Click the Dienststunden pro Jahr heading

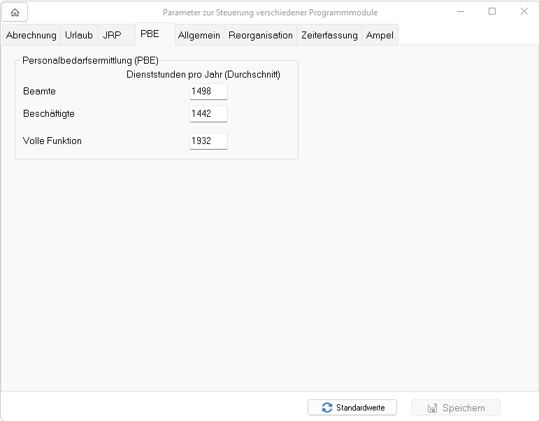coord(203,75)
